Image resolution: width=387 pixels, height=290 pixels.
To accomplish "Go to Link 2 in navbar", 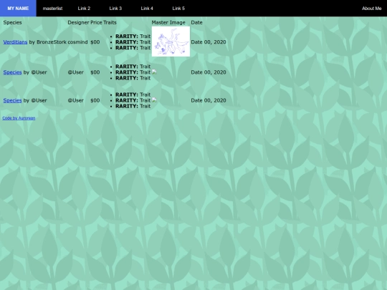I will (84, 8).
